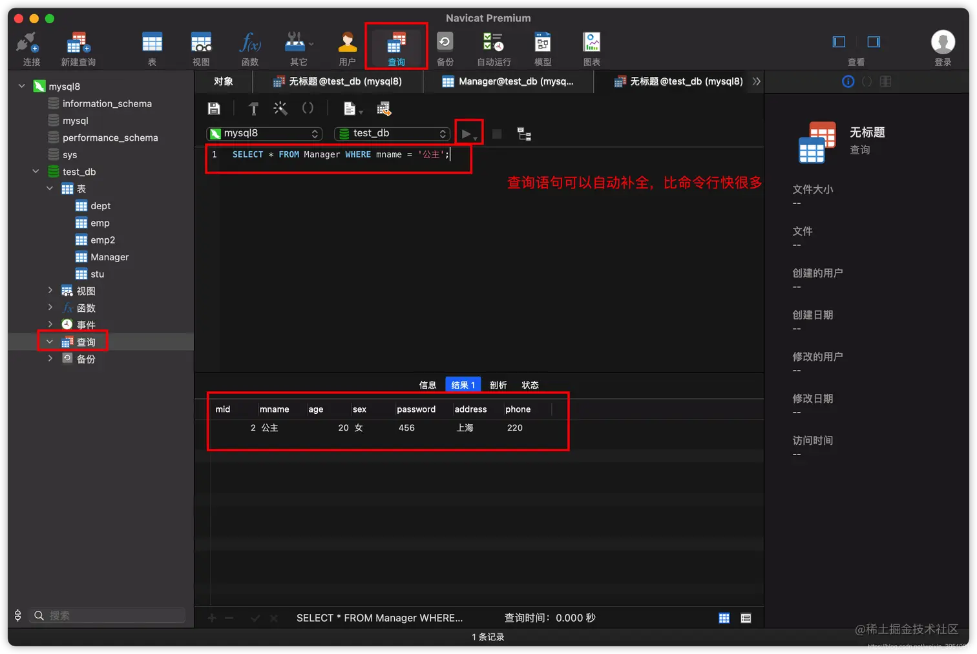Click the 上海 address cell
977x654 pixels.
465,427
